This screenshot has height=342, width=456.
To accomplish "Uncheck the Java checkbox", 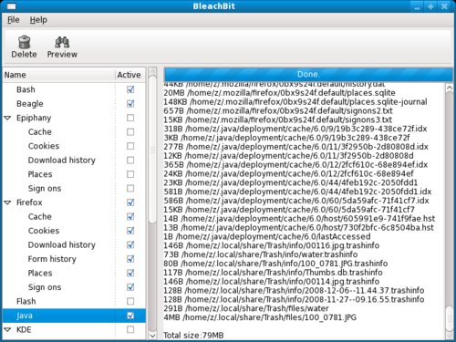I will (x=130, y=316).
